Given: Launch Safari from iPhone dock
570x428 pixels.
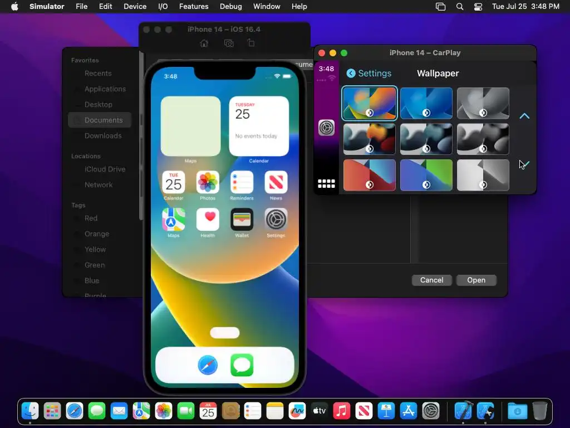Looking at the screenshot, I should pyautogui.click(x=208, y=365).
